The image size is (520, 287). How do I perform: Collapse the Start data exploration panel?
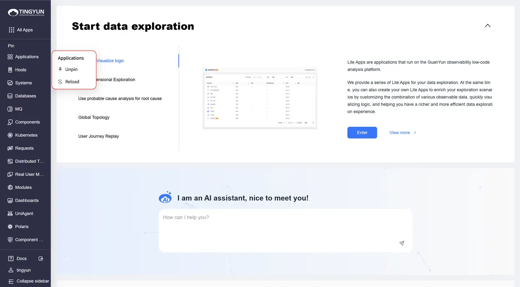[x=487, y=26]
